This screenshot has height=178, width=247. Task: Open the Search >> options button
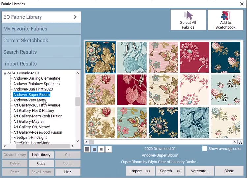(170, 171)
